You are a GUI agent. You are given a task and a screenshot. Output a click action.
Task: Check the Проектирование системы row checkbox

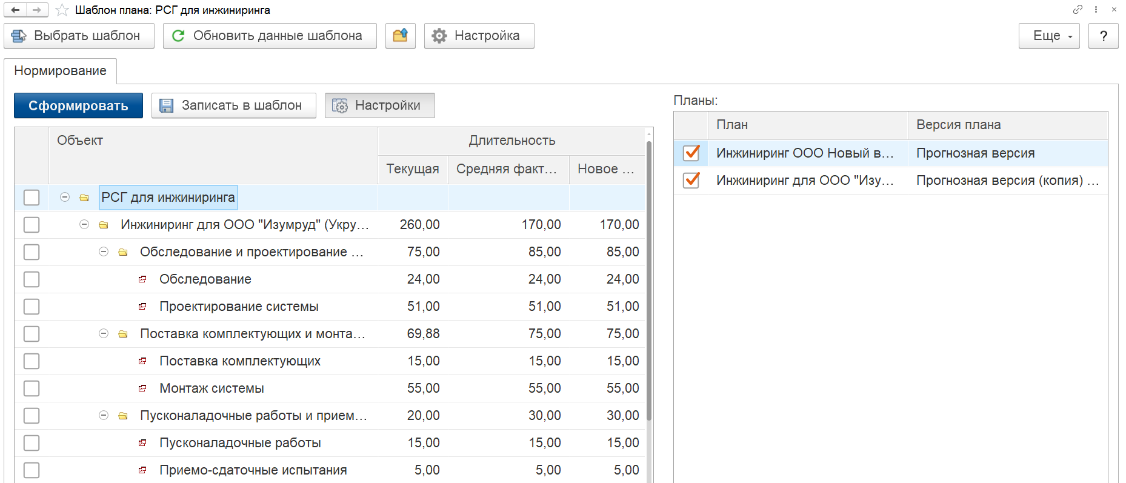coord(32,307)
